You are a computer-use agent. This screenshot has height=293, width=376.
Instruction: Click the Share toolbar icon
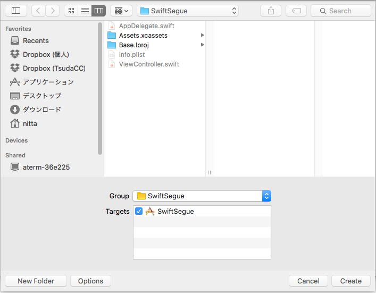[x=271, y=11]
